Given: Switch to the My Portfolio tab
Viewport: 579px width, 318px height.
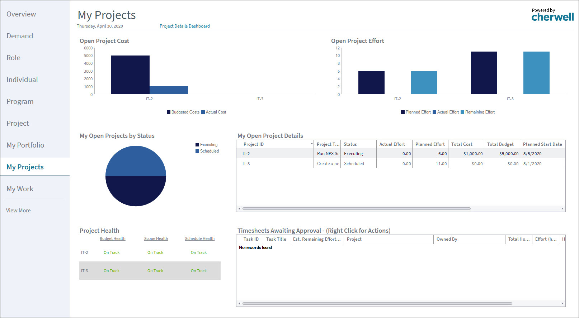Looking at the screenshot, I should click(x=25, y=145).
